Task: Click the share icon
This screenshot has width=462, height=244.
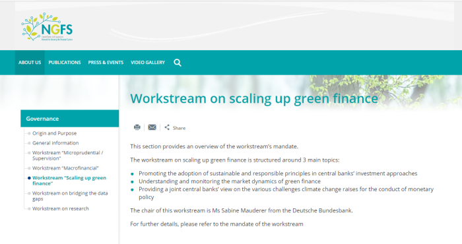Action: tap(167, 127)
